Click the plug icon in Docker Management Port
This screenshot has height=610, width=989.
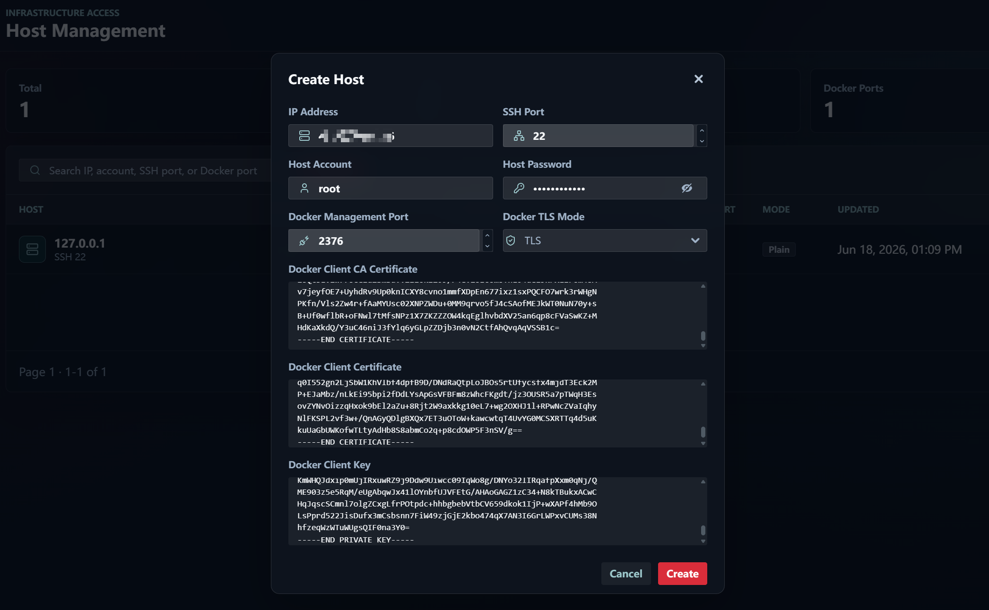pyautogui.click(x=304, y=241)
